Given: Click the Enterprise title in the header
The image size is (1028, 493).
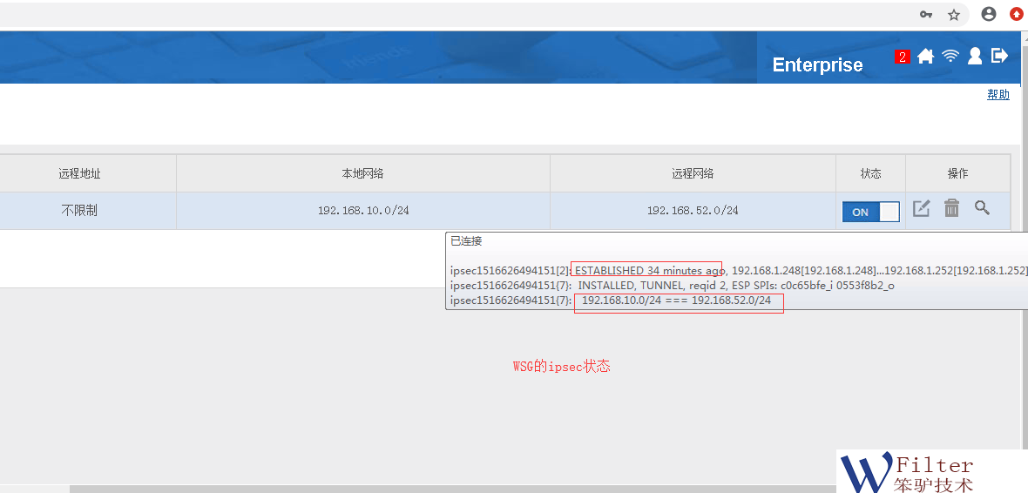Looking at the screenshot, I should pyautogui.click(x=817, y=65).
